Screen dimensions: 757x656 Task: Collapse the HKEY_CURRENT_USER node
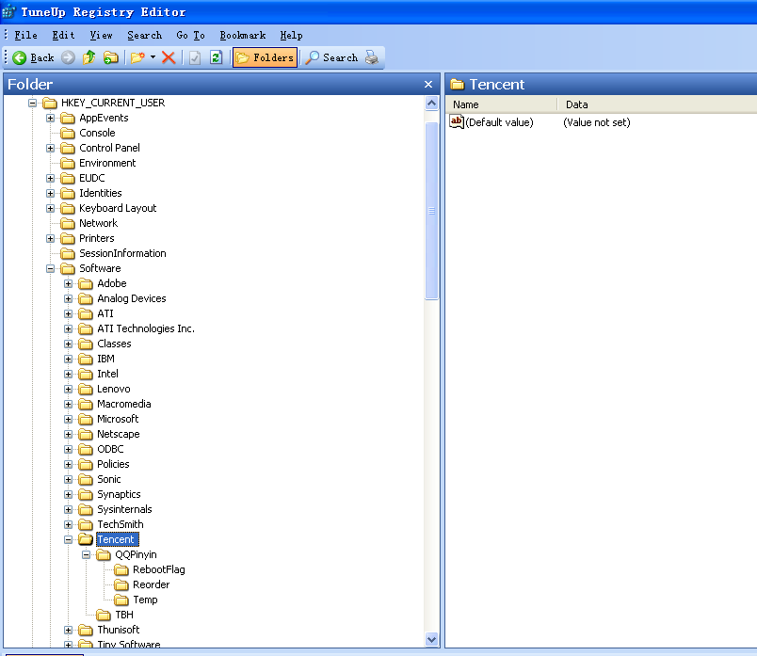(33, 103)
